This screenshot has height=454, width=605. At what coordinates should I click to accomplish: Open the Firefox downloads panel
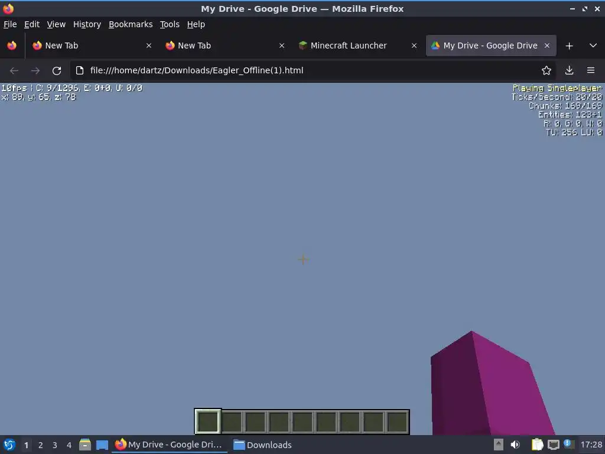click(569, 70)
